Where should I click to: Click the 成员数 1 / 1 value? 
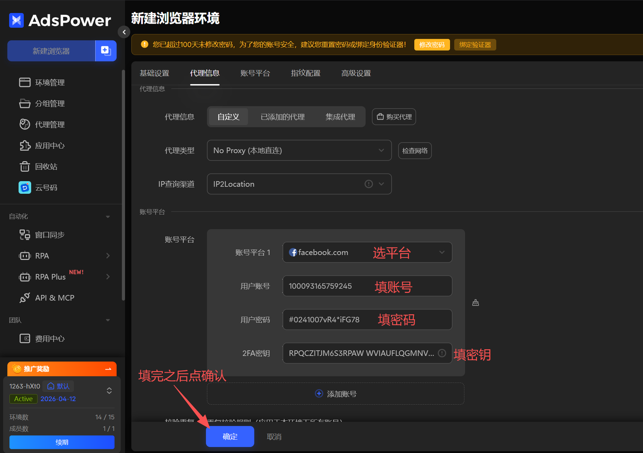[109, 428]
